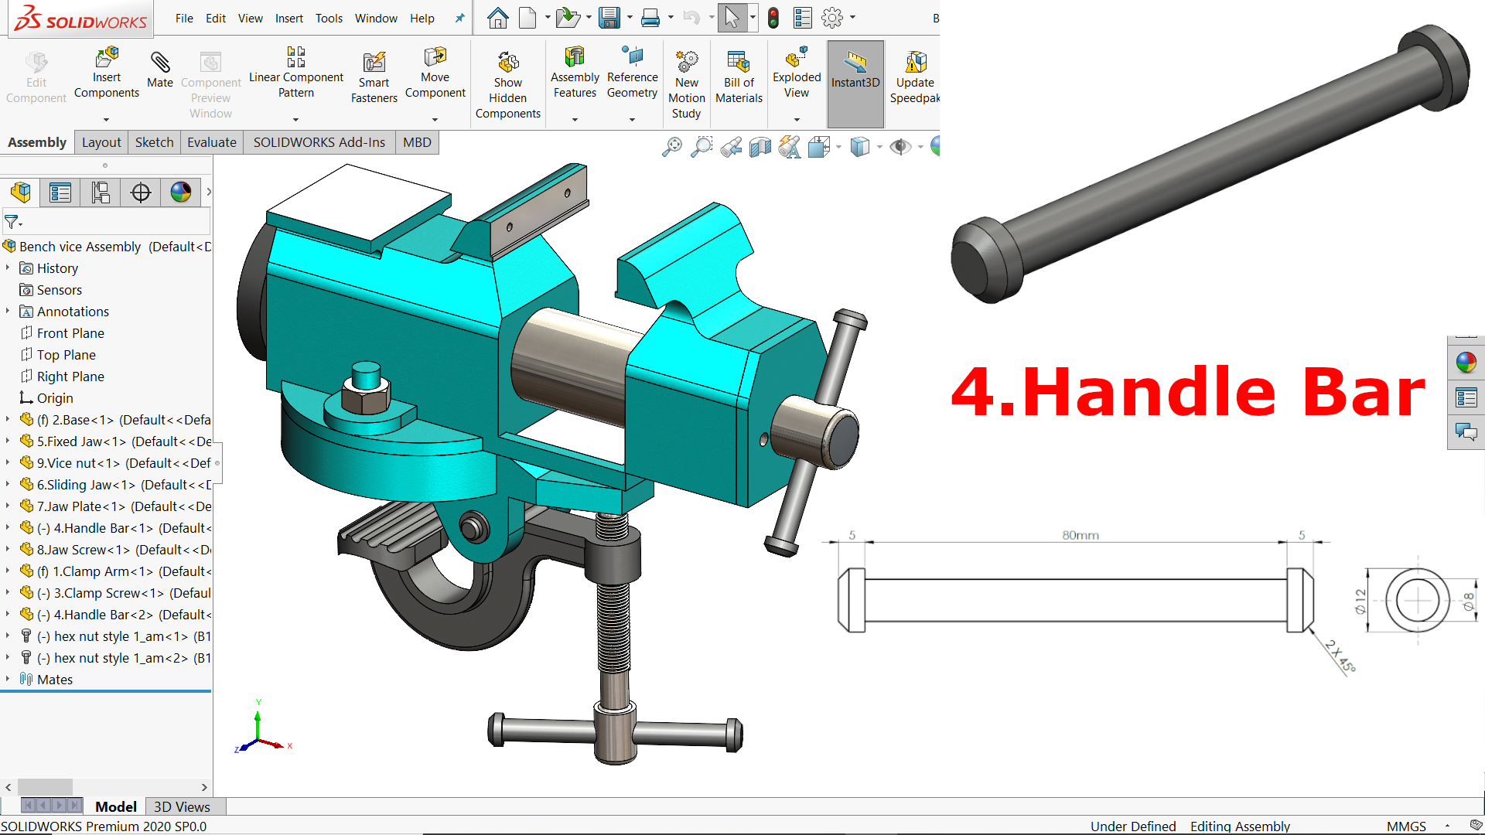Screen dimensions: 1485x835
Task: Click the Mate paperclip icon
Action: (x=160, y=63)
